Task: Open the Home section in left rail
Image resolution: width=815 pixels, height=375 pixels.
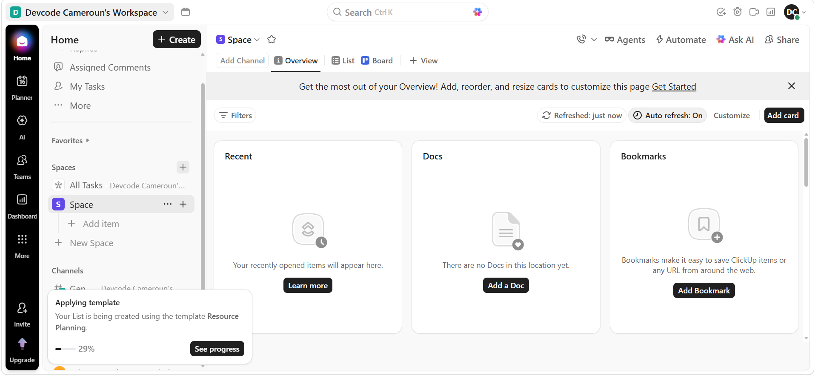Action: 22,47
